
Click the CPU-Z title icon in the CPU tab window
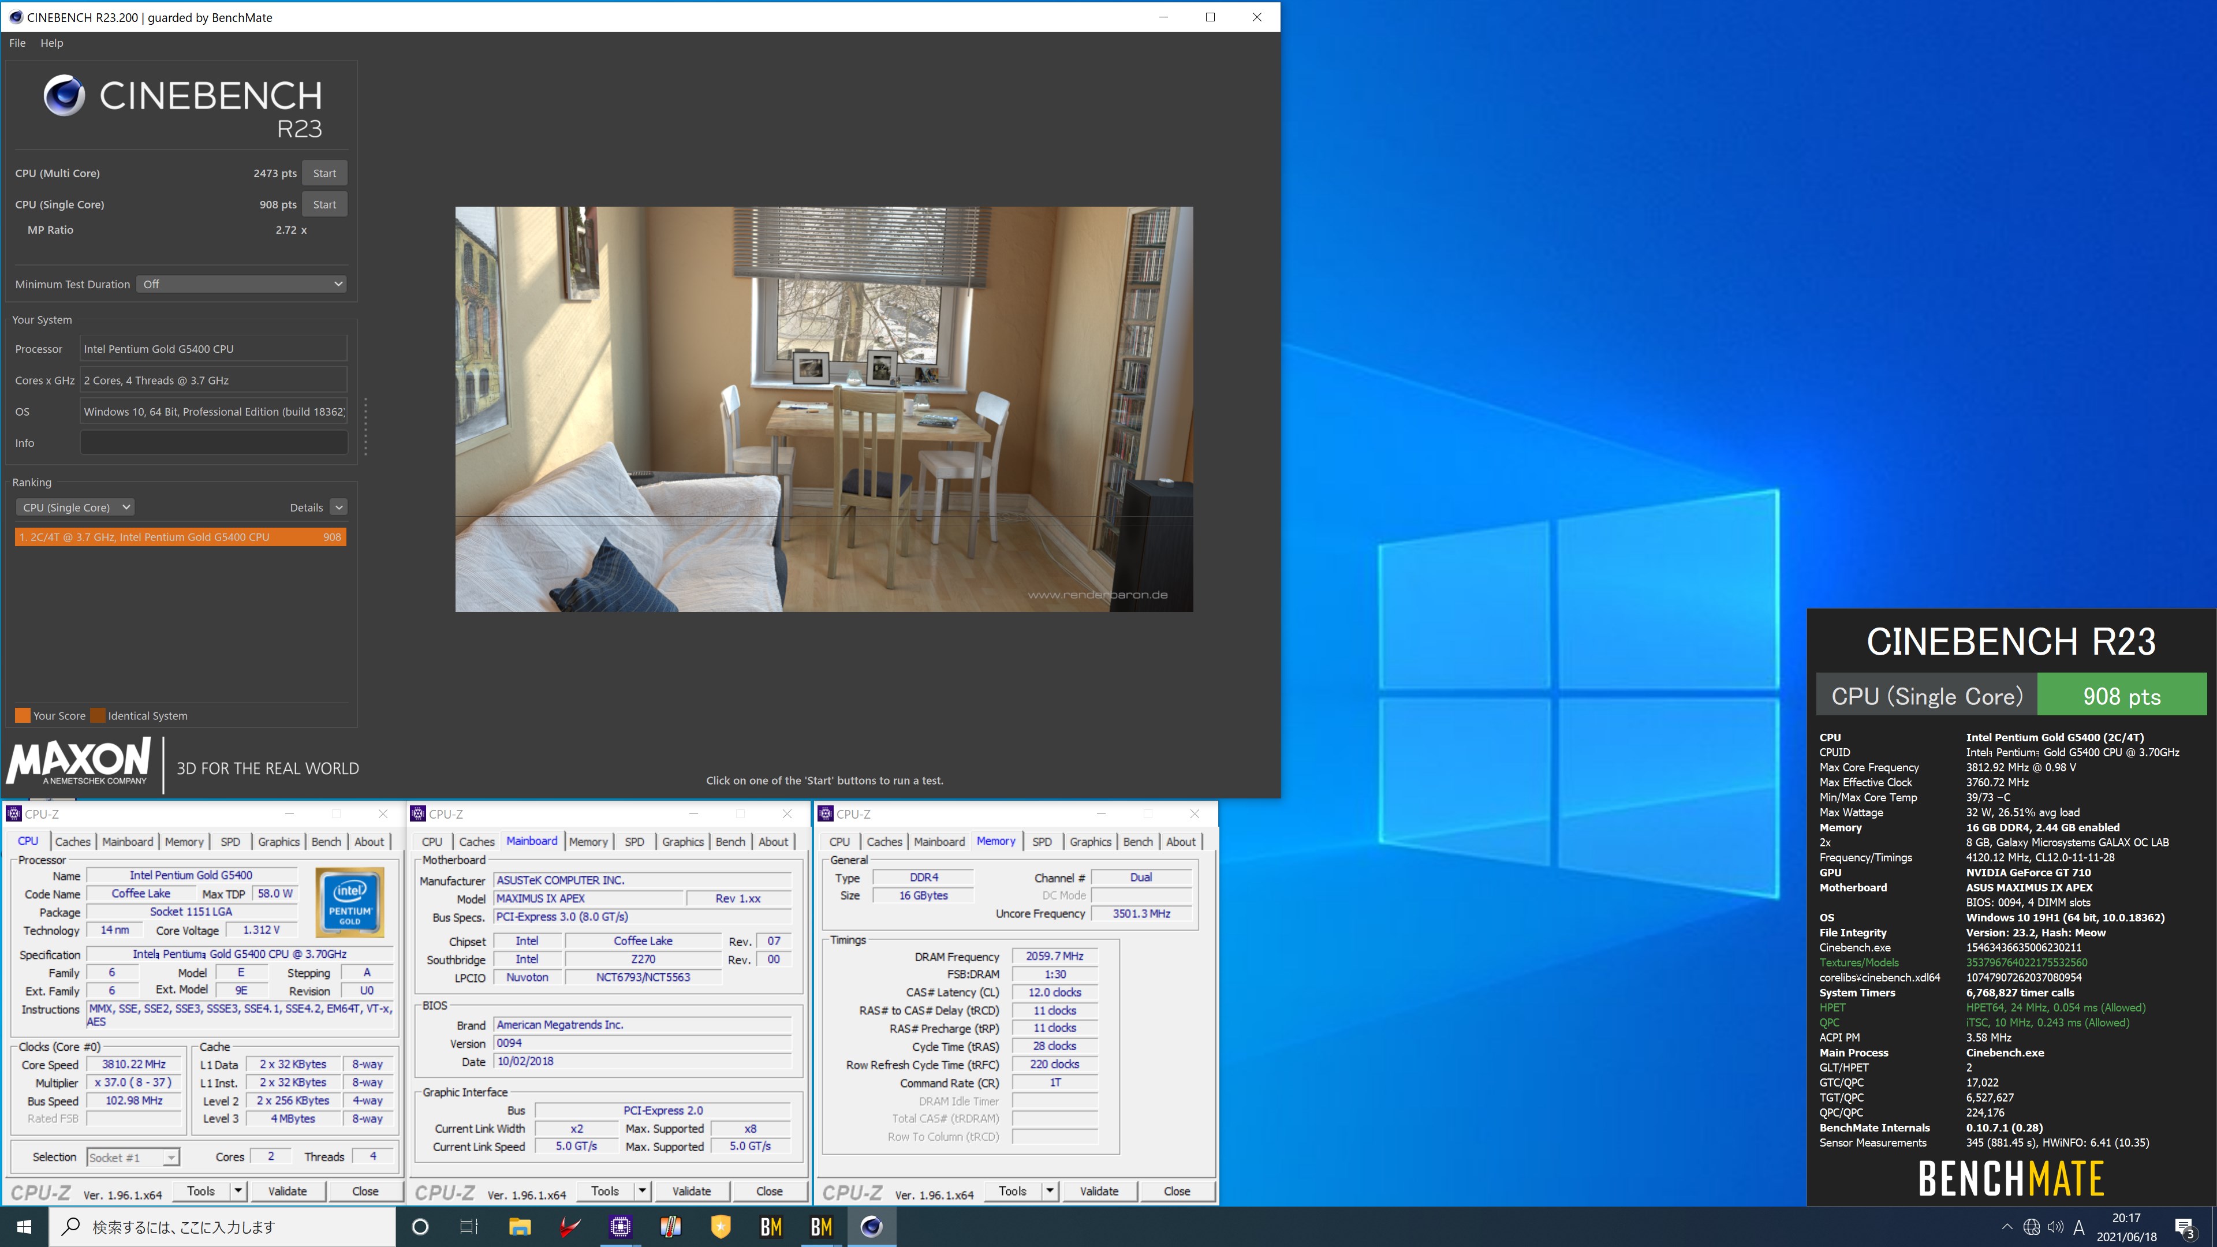[14, 813]
